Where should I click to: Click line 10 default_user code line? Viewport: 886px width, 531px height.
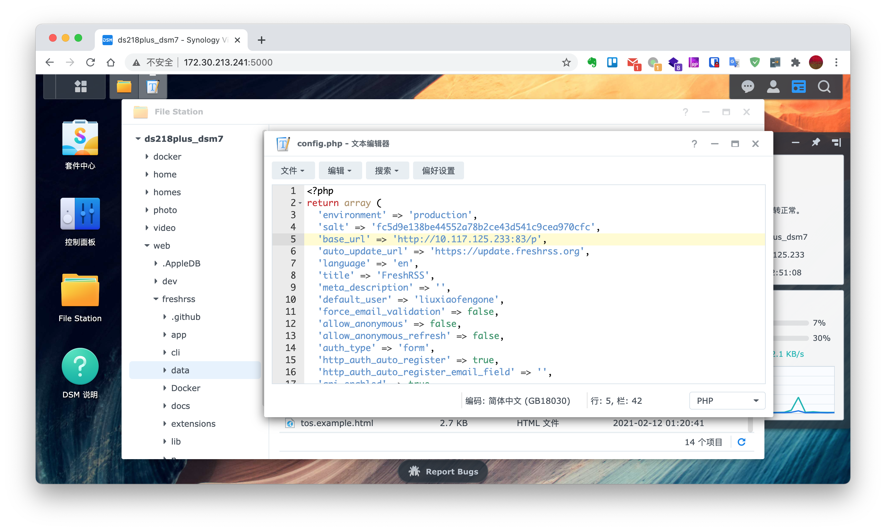[534, 300]
